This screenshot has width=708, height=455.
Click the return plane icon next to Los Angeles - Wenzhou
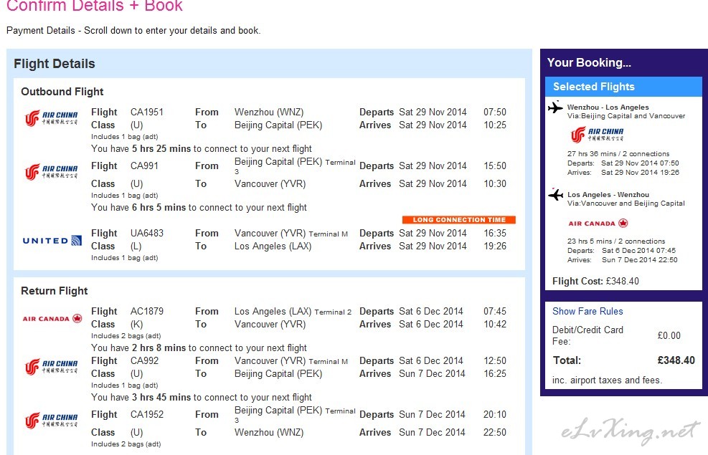tap(555, 194)
